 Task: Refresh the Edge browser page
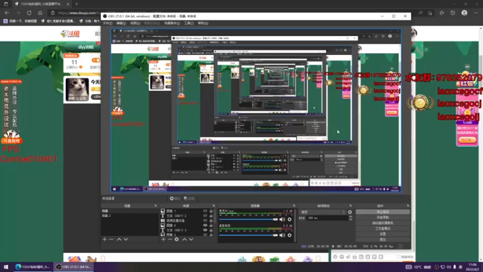click(29, 13)
